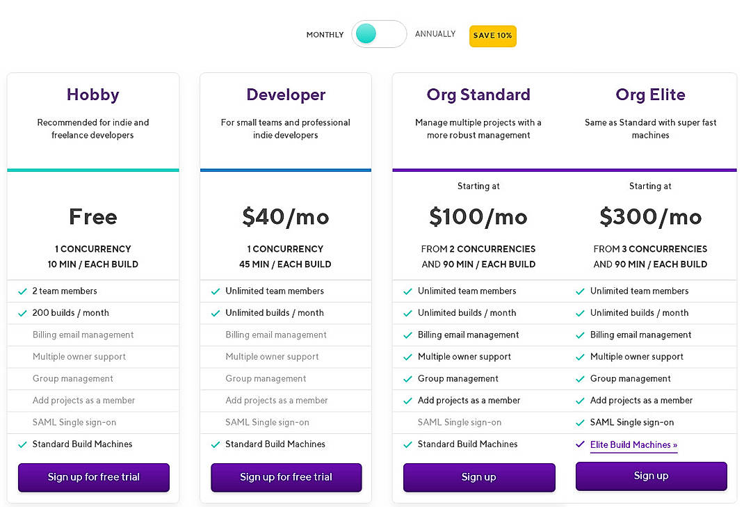
Task: Click "Sign up for free trial" under Developer
Action: [x=286, y=478]
